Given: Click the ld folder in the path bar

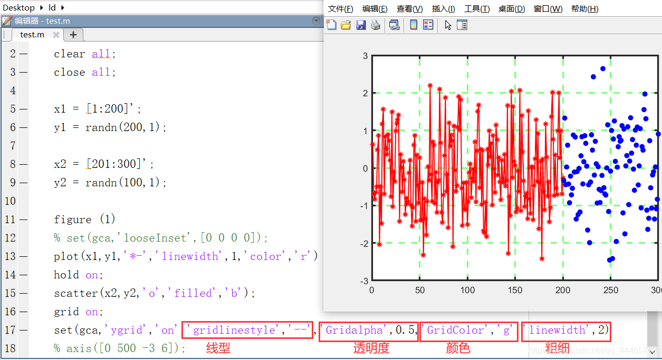Looking at the screenshot, I should [52, 7].
